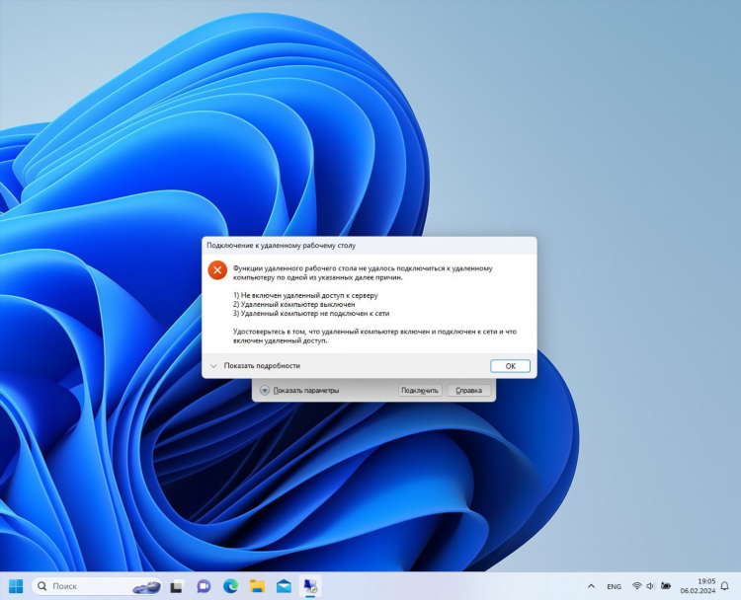Check battery status tray icon

point(666,586)
